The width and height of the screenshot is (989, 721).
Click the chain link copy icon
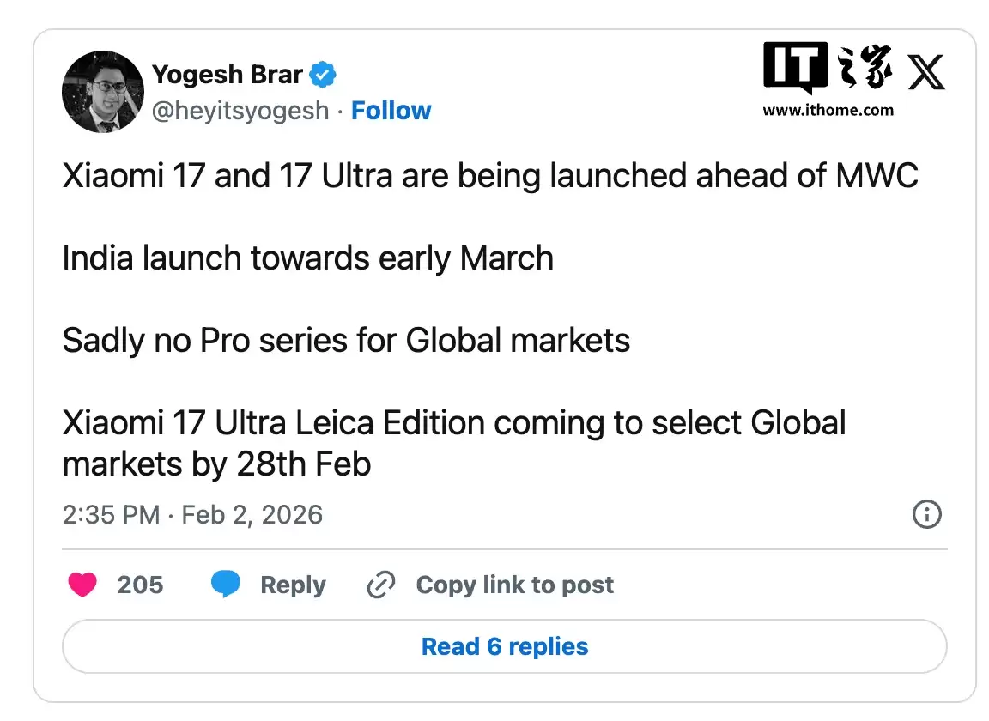(x=380, y=585)
